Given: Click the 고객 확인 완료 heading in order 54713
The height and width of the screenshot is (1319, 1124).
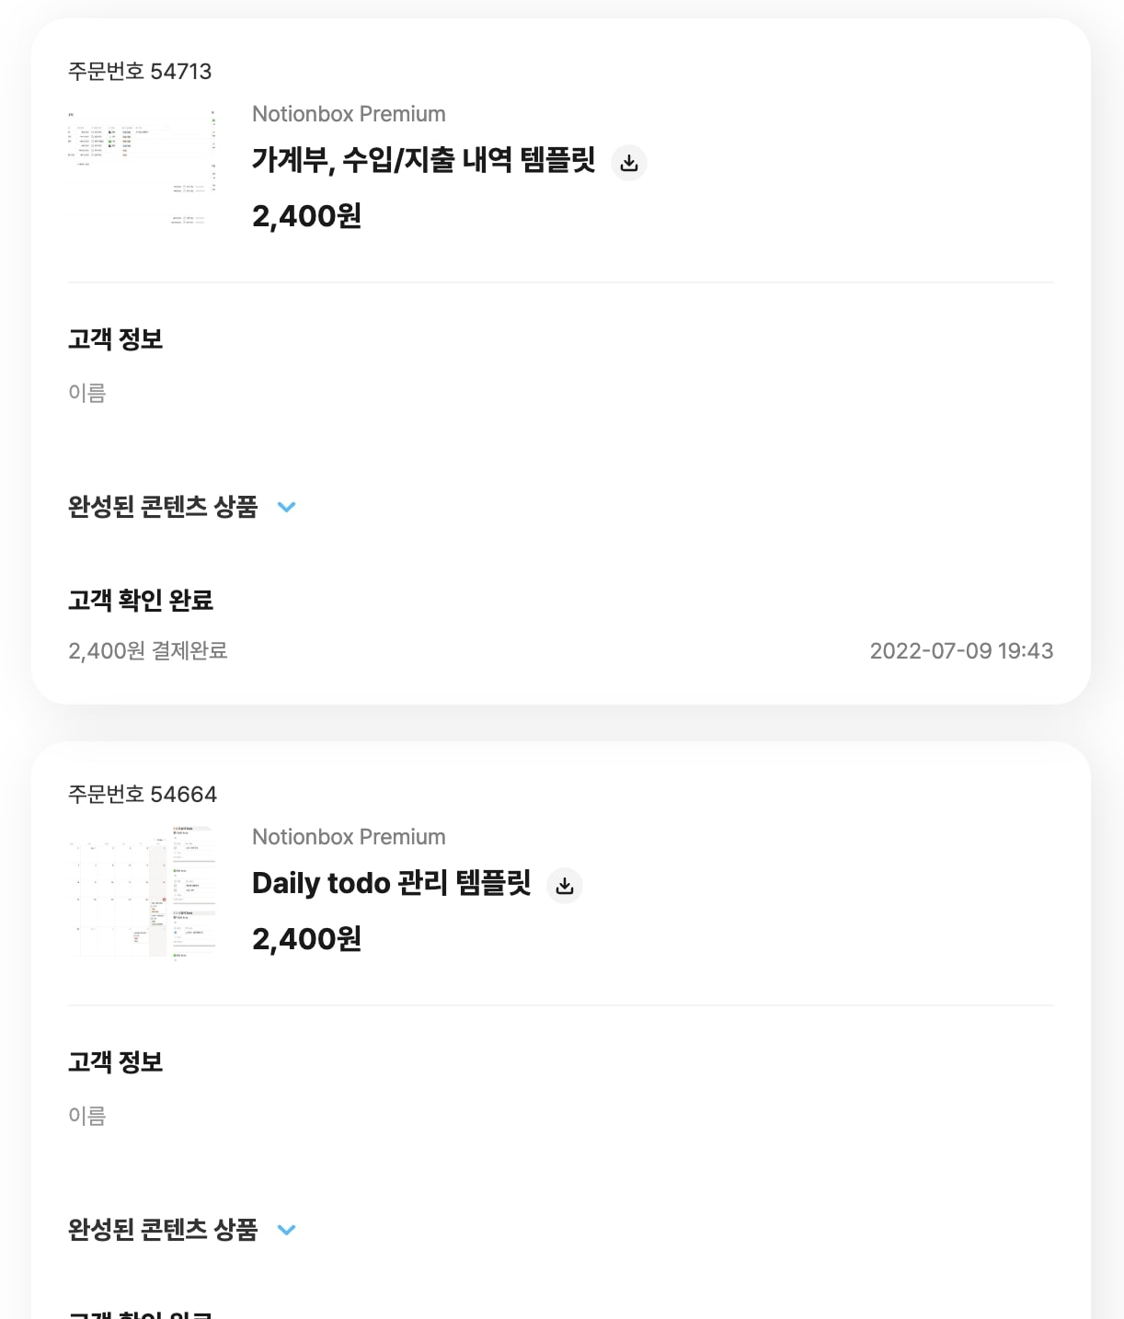Looking at the screenshot, I should tap(141, 601).
